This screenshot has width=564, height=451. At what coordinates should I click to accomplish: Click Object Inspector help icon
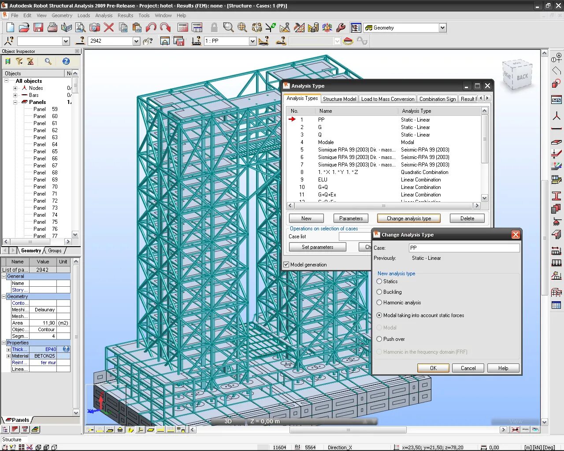[x=66, y=61]
